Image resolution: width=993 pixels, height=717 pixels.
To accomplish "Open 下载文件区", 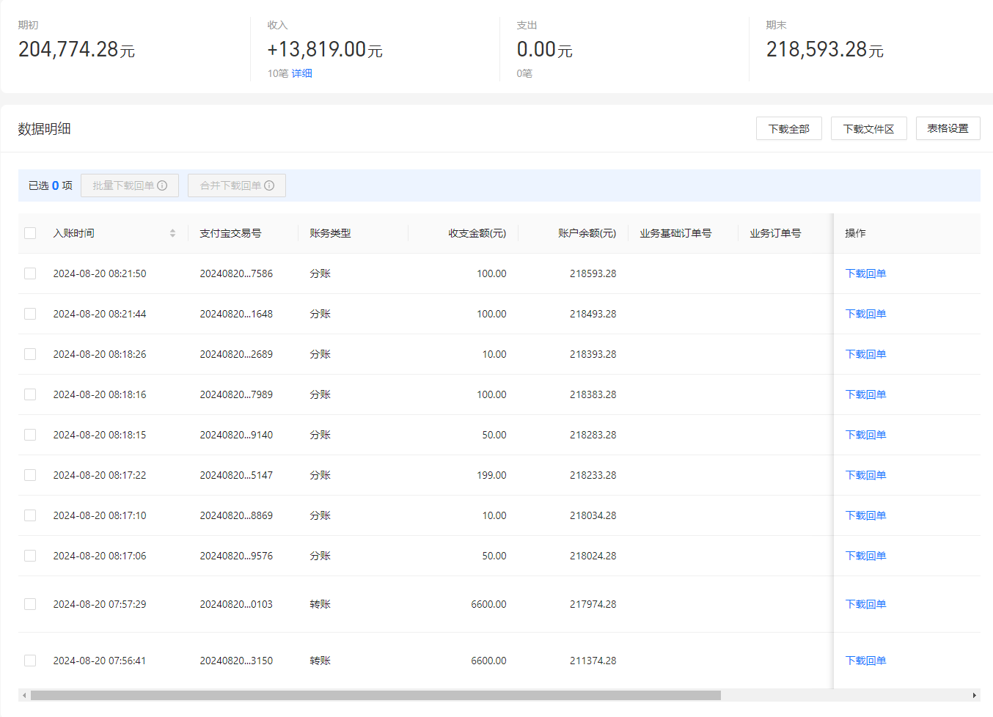I will [869, 128].
